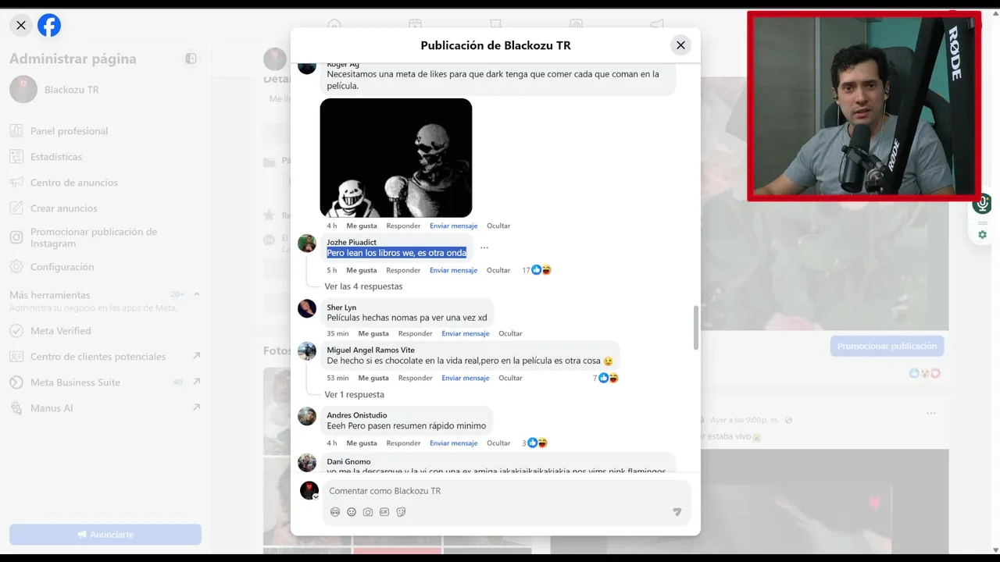Send message to Sher Lyn

coord(465,333)
